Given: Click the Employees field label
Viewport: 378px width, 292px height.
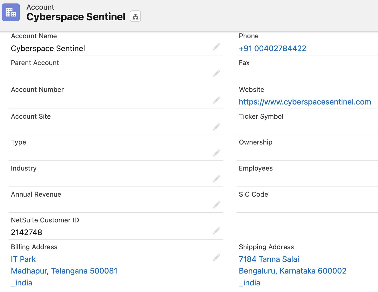Looking at the screenshot, I should pos(256,168).
